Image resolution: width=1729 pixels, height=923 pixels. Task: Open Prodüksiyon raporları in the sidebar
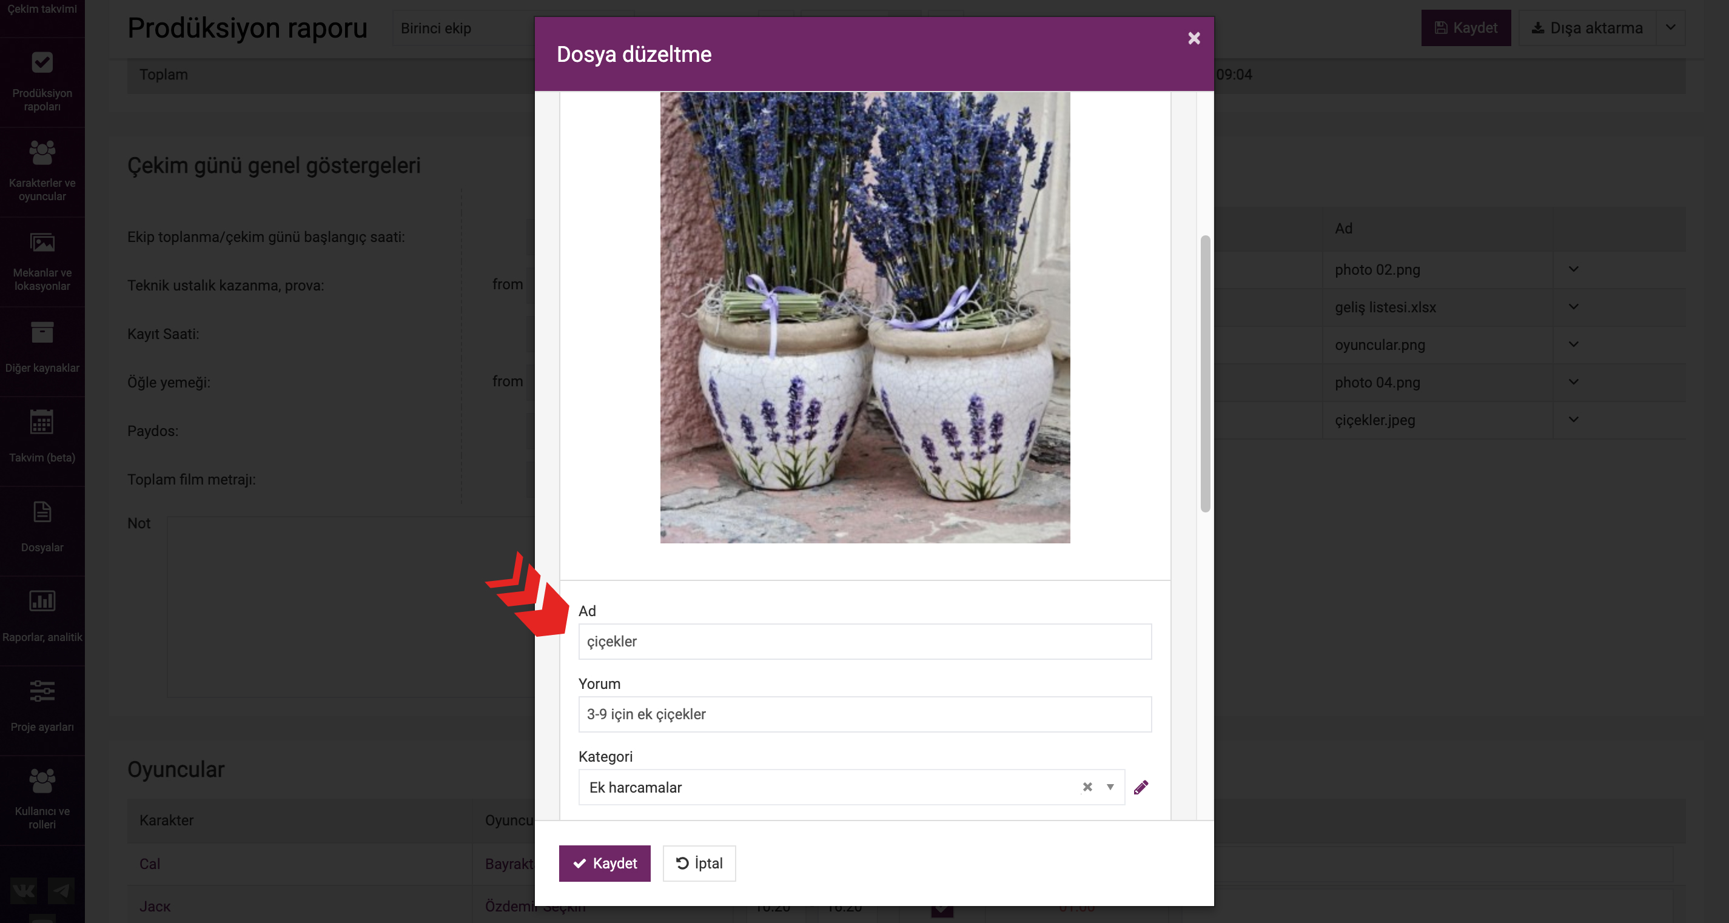click(42, 82)
